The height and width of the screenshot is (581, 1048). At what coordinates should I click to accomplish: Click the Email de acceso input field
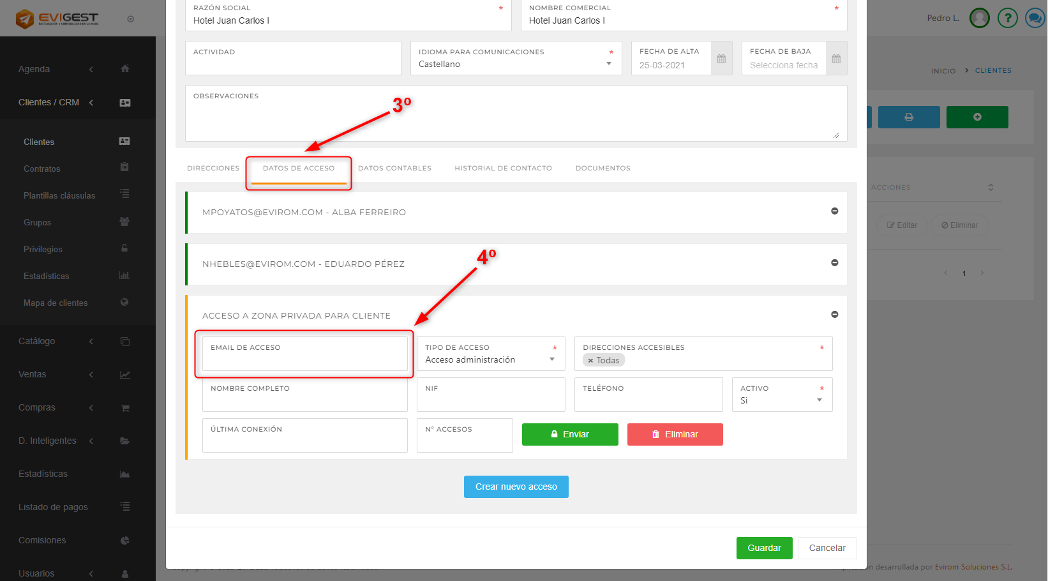point(304,361)
